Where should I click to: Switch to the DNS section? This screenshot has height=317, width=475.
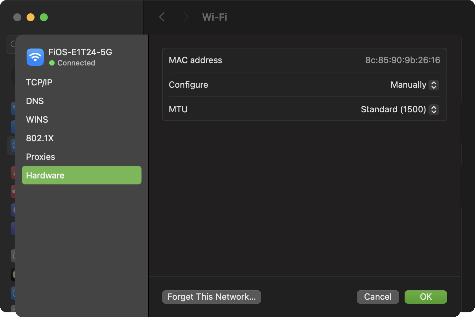pos(35,101)
